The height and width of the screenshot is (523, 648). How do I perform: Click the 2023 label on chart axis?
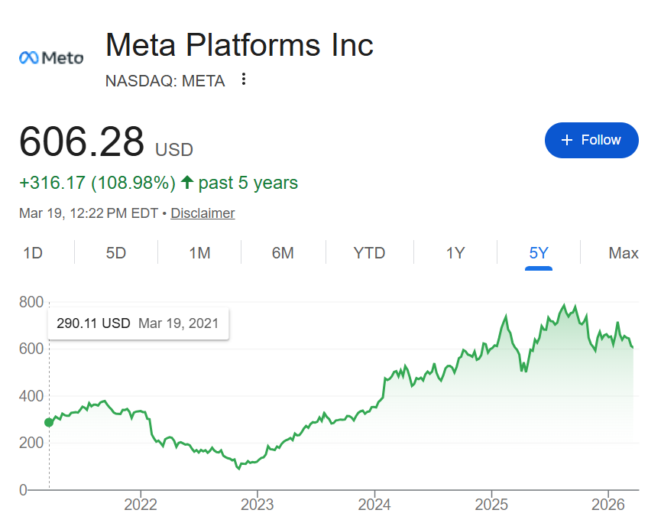(256, 506)
